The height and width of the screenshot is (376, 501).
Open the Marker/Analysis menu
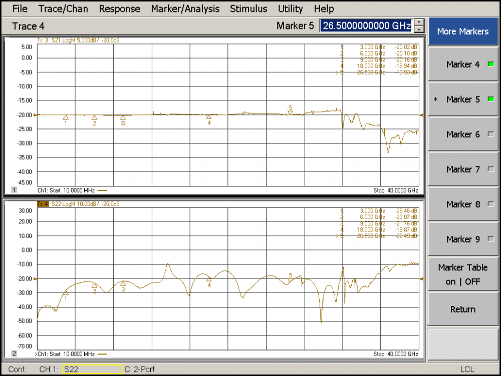tap(185, 8)
